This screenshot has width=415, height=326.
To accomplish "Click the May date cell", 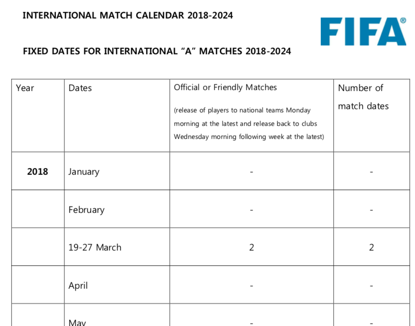I will pos(77,322).
